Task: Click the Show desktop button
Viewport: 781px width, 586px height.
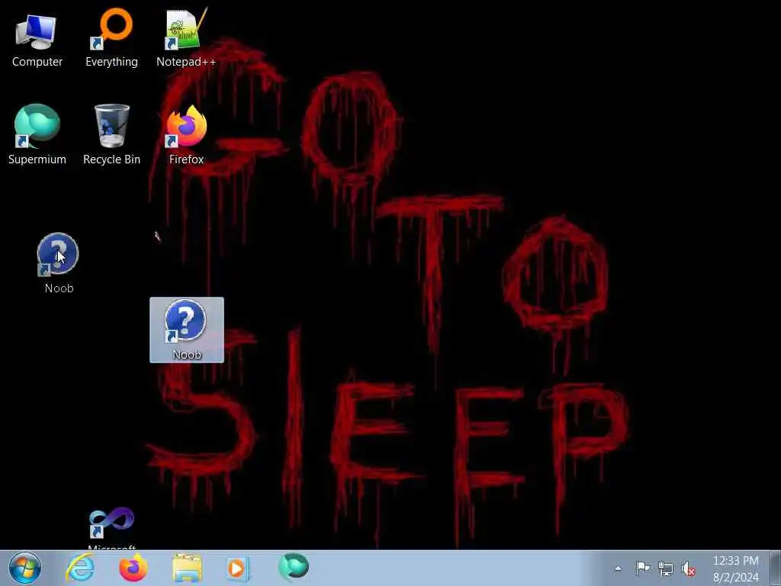Action: (776, 568)
